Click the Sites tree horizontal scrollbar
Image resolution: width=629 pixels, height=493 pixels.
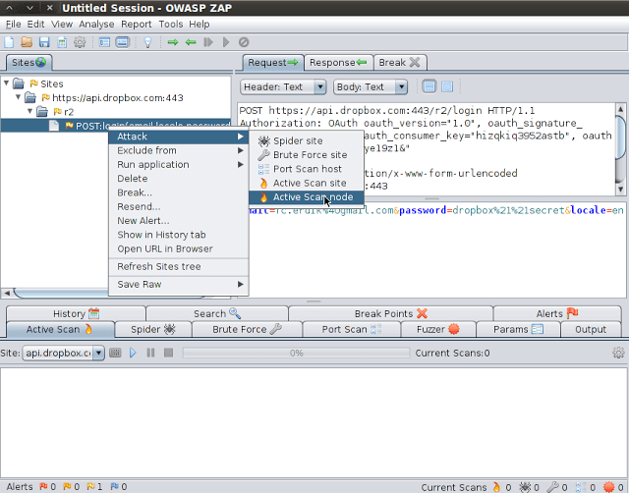point(116,293)
